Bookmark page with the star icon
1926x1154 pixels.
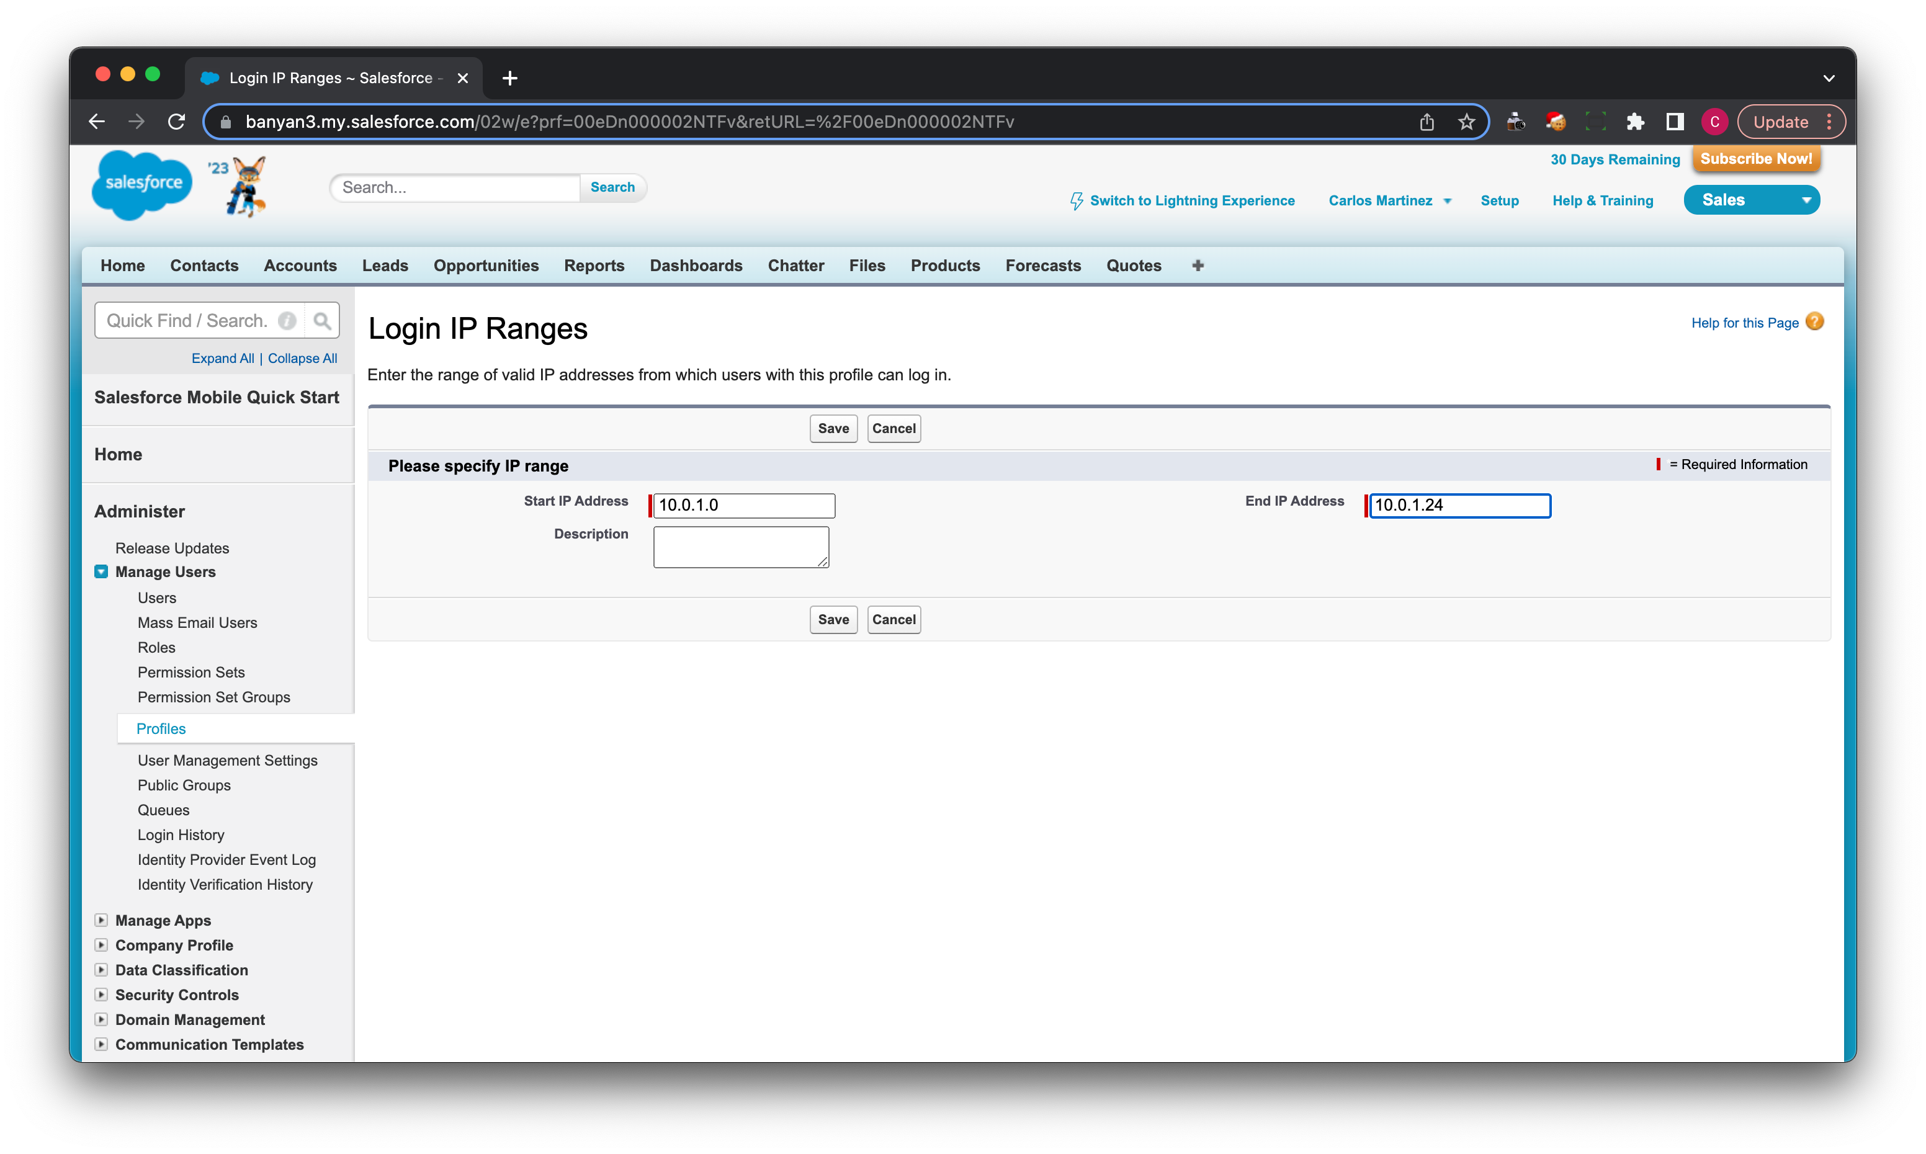click(x=1466, y=122)
